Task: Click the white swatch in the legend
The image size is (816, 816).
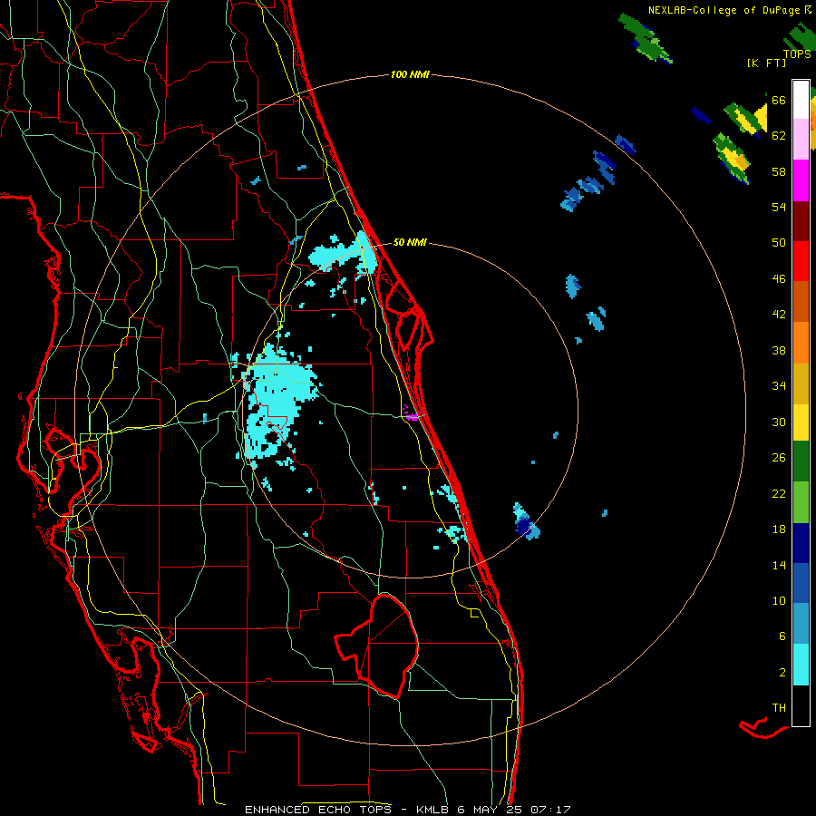Action: [801, 100]
